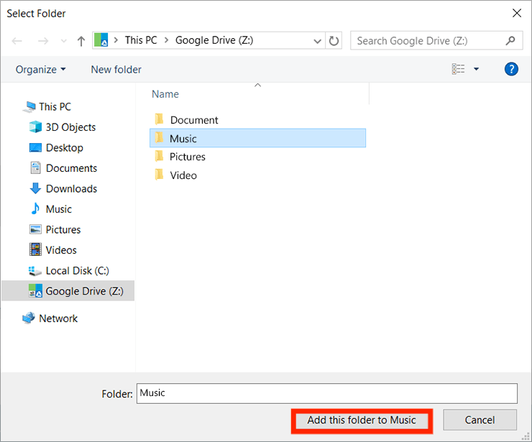Go forward with the right arrow
Viewport: 532px width, 442px height.
coord(42,41)
